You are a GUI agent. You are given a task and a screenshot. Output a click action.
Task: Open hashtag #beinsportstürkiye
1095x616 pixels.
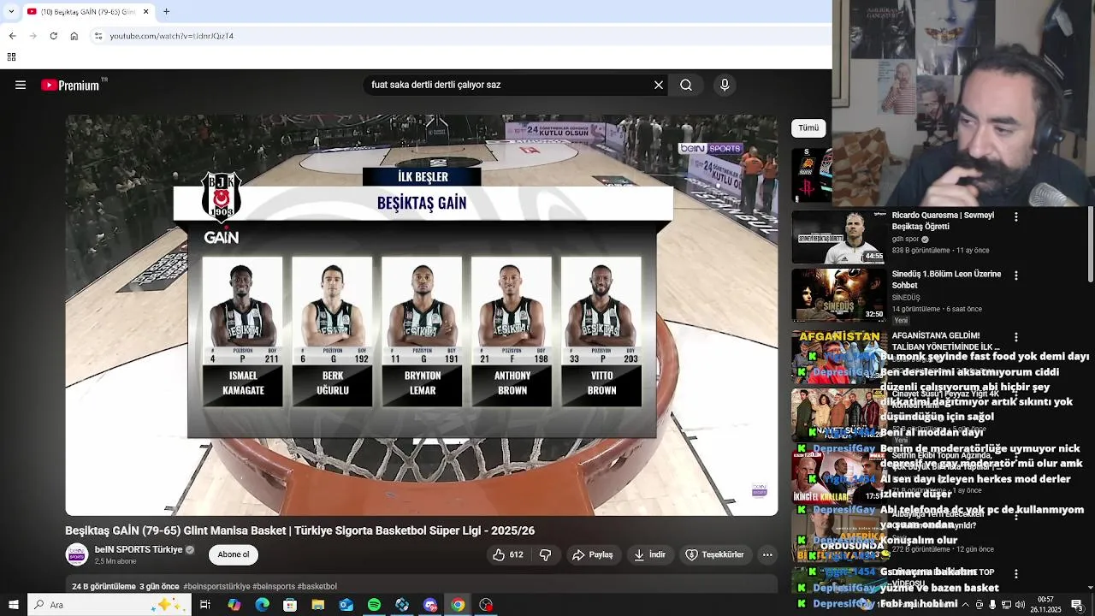[x=216, y=587]
